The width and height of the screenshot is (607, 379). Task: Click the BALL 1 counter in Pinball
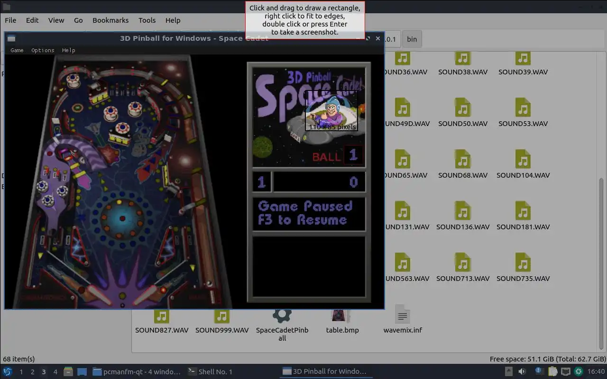click(x=337, y=155)
